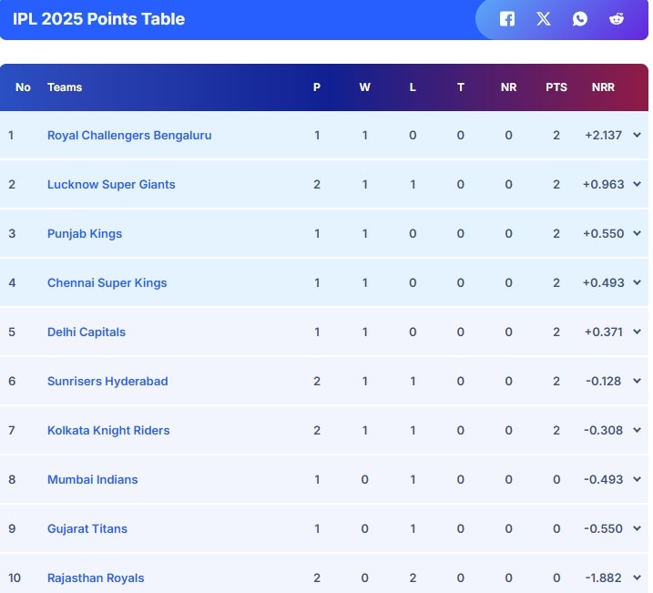Screen dimensions: 653x593
Task: Expand Lucknow Super Giants row details
Action: click(x=637, y=184)
